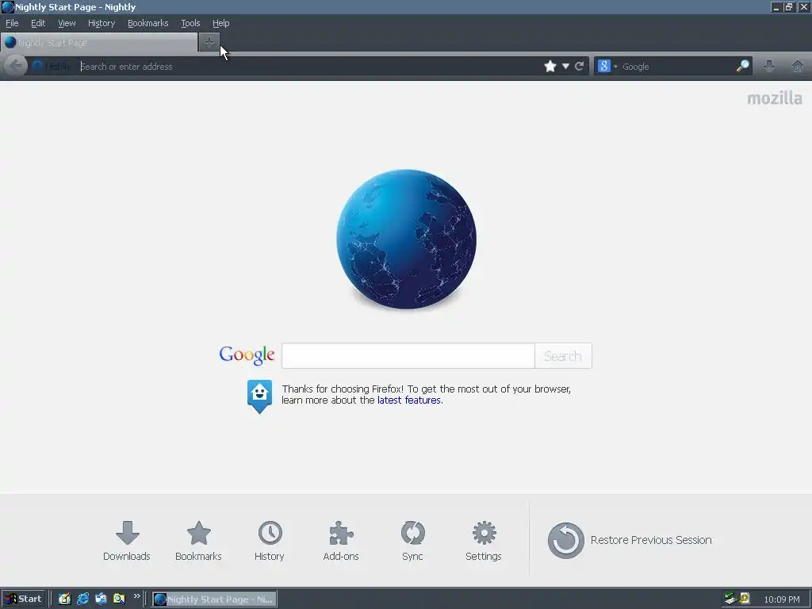The width and height of the screenshot is (812, 609).
Task: Click the 10:09 PM clock
Action: (781, 599)
